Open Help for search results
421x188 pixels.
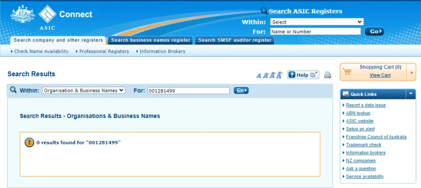pos(303,74)
